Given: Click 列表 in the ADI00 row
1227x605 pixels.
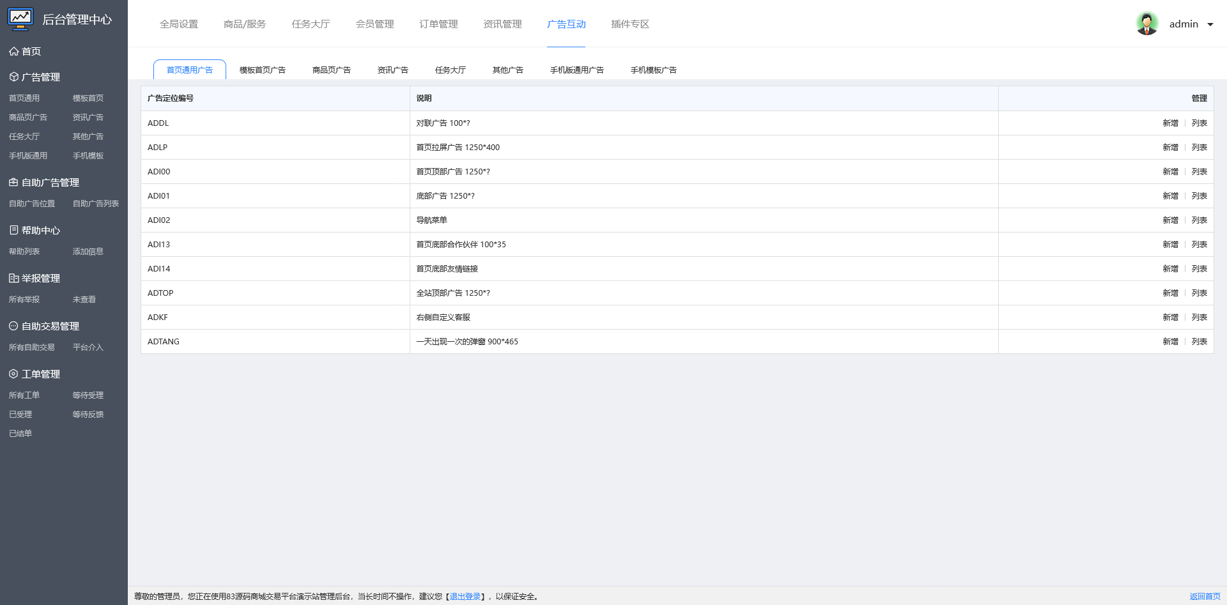Looking at the screenshot, I should click(1200, 172).
